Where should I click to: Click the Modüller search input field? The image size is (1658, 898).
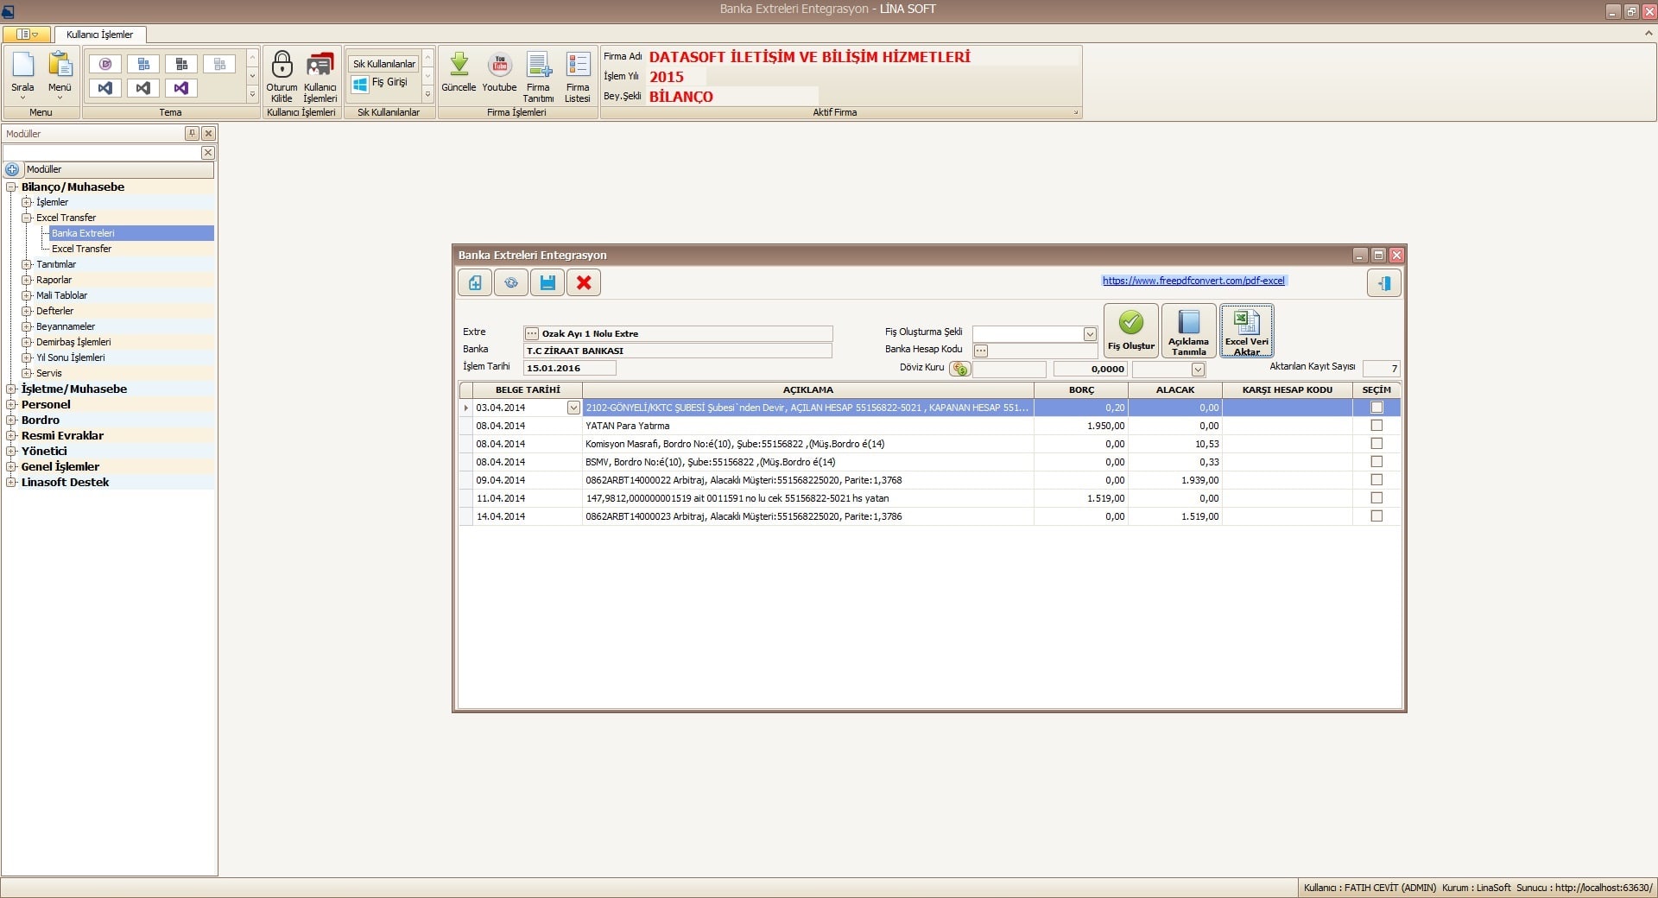tap(101, 153)
